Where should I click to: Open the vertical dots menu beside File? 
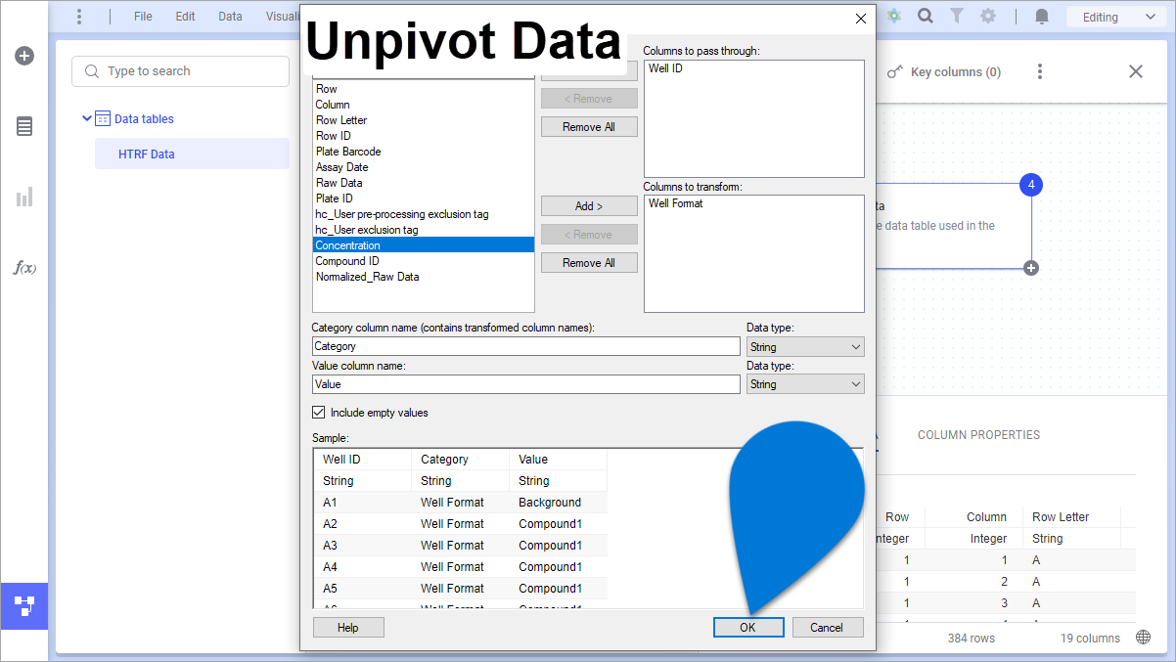click(79, 17)
